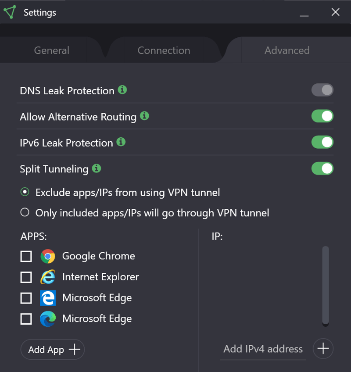Viewport: 351px width, 372px height.
Task: Switch to the Connection tab
Action: 164,50
